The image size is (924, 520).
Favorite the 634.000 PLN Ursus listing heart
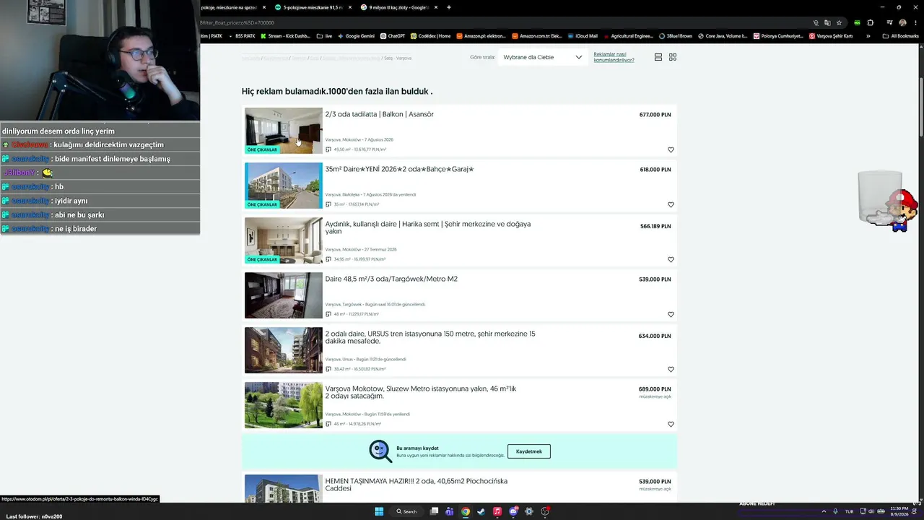(x=671, y=370)
